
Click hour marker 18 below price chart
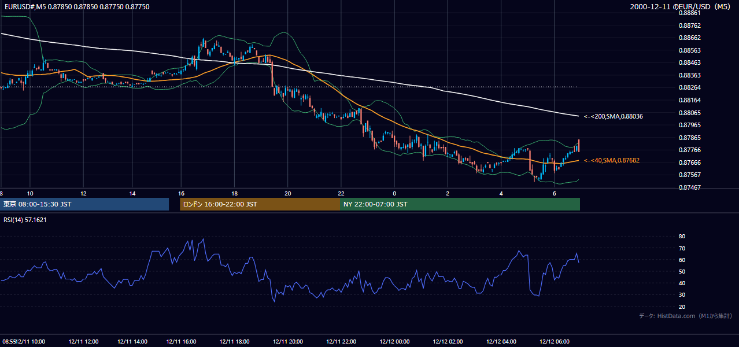(234, 193)
